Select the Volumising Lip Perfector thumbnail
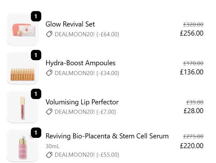This screenshot has height=163, width=216. click(x=22, y=107)
